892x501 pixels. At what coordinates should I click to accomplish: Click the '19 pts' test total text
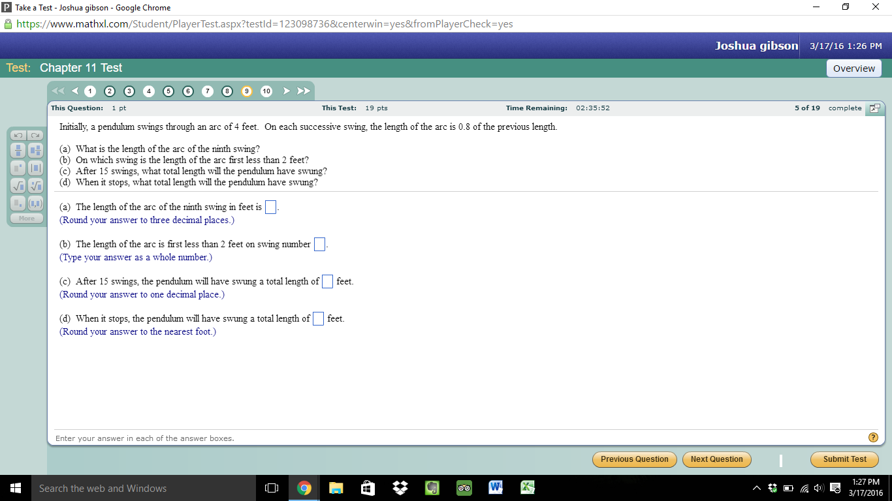[x=377, y=108]
